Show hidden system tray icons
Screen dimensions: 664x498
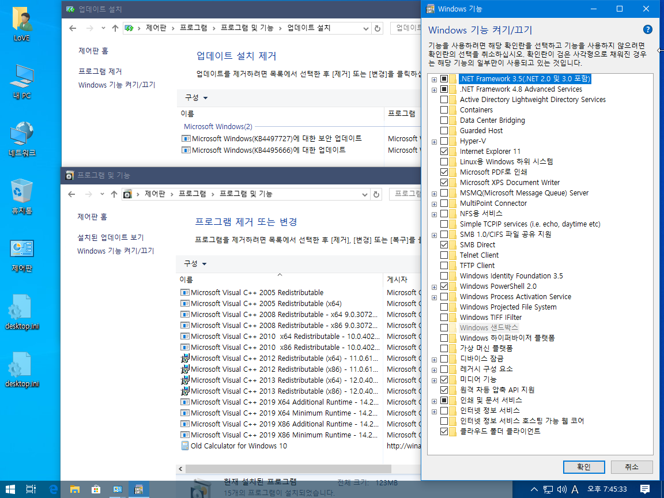coord(534,489)
